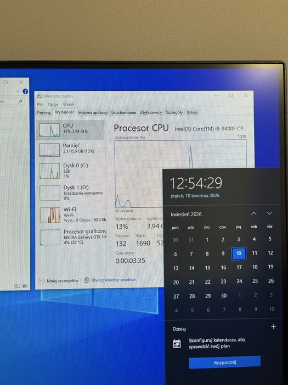
Task: Click the blue help question mark icon
Action: [25, 91]
